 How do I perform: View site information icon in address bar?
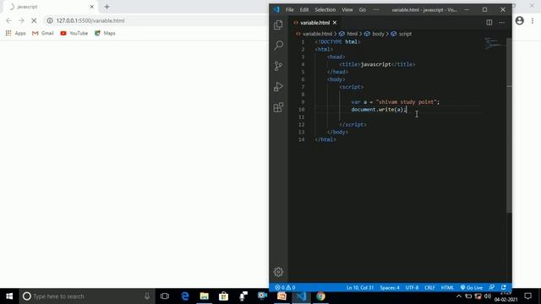[50, 20]
